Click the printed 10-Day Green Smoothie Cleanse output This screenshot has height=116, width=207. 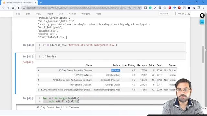point(58,107)
